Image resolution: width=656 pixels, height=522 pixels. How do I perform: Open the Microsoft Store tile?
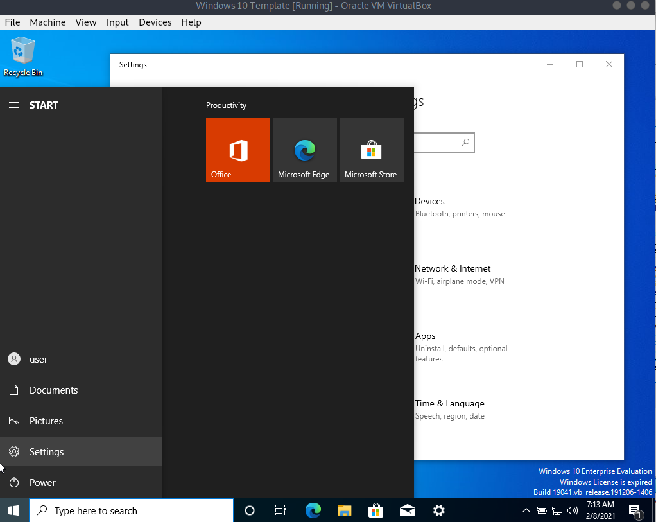point(372,150)
